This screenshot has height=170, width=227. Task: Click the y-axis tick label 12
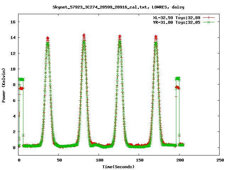pos(13,53)
